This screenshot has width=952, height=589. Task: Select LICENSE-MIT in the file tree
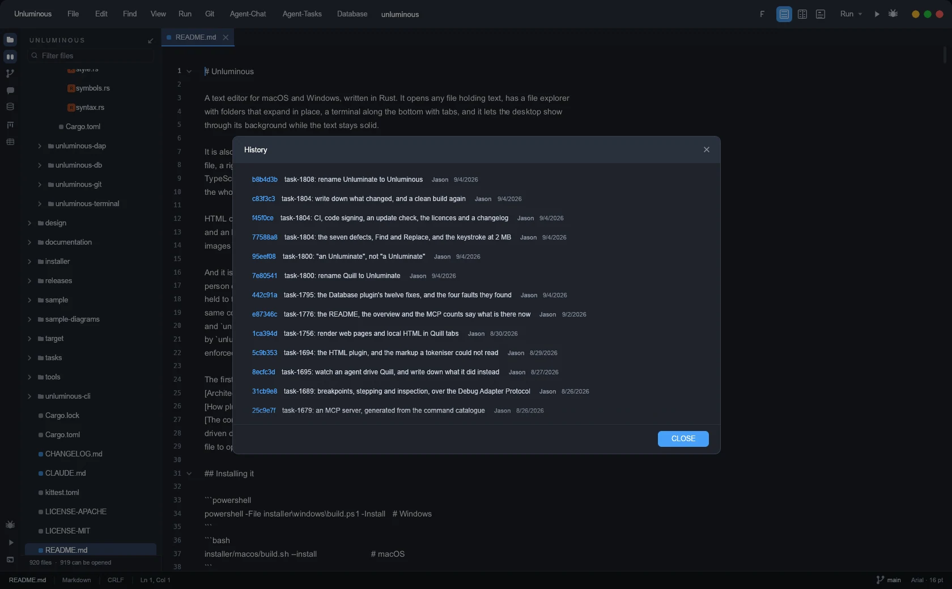(68, 531)
